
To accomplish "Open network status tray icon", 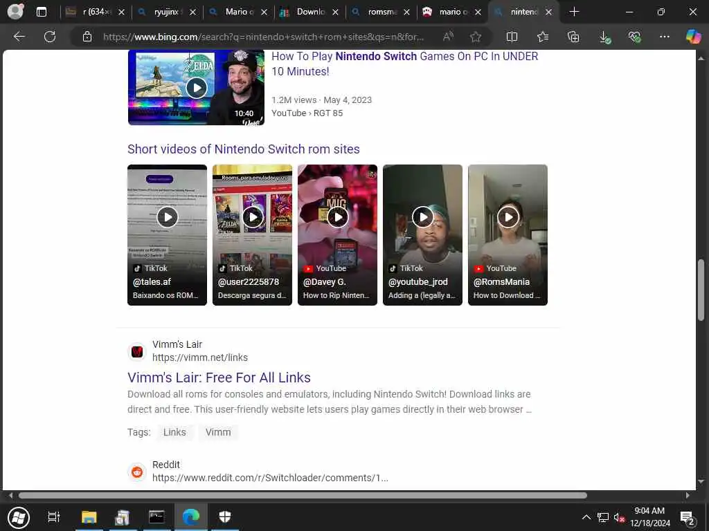I will click(602, 517).
